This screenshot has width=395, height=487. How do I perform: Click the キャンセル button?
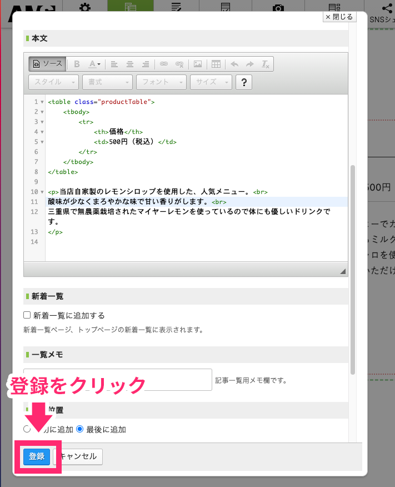[x=78, y=456]
